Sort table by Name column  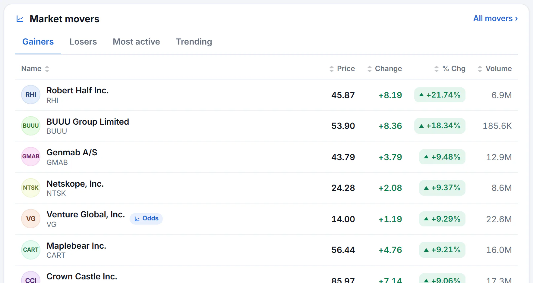click(35, 69)
